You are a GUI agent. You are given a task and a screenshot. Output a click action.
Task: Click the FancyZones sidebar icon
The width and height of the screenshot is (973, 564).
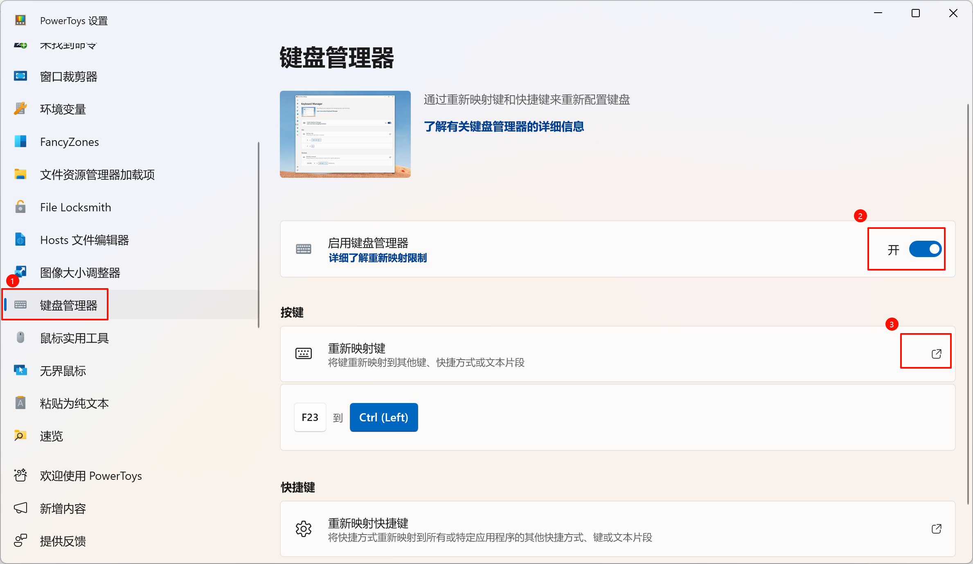pyautogui.click(x=20, y=141)
